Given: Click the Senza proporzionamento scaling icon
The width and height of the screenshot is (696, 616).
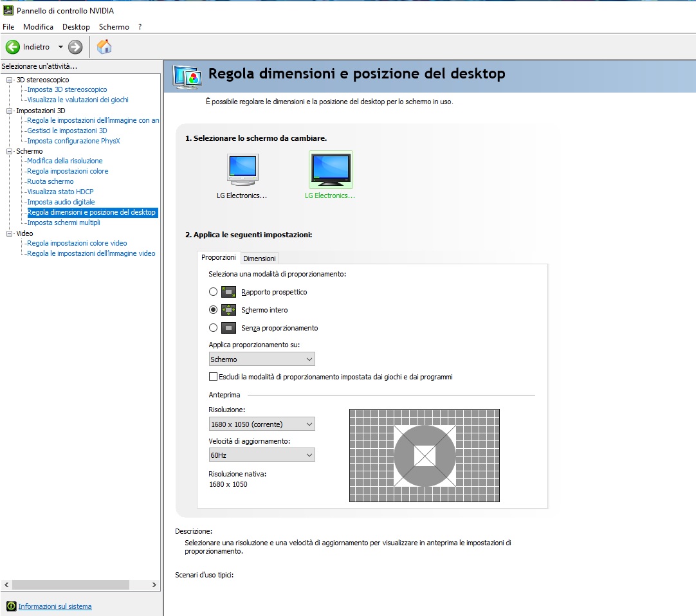Looking at the screenshot, I should pos(228,328).
